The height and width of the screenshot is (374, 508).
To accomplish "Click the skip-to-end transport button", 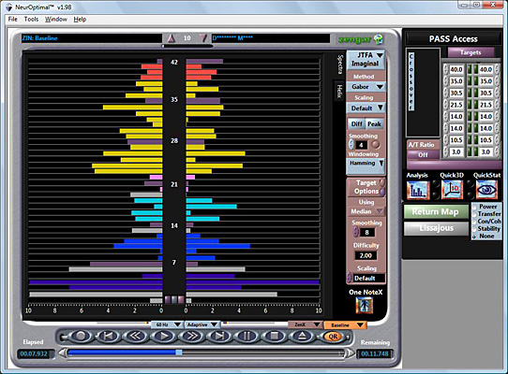I will tap(219, 337).
